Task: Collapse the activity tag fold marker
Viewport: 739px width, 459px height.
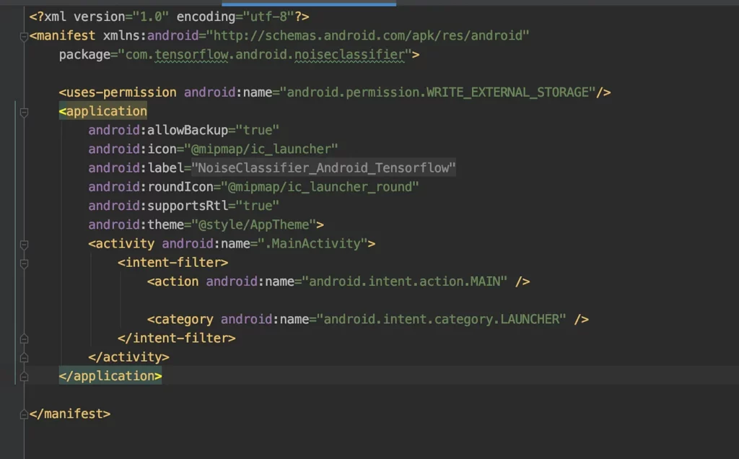Action: pos(24,245)
